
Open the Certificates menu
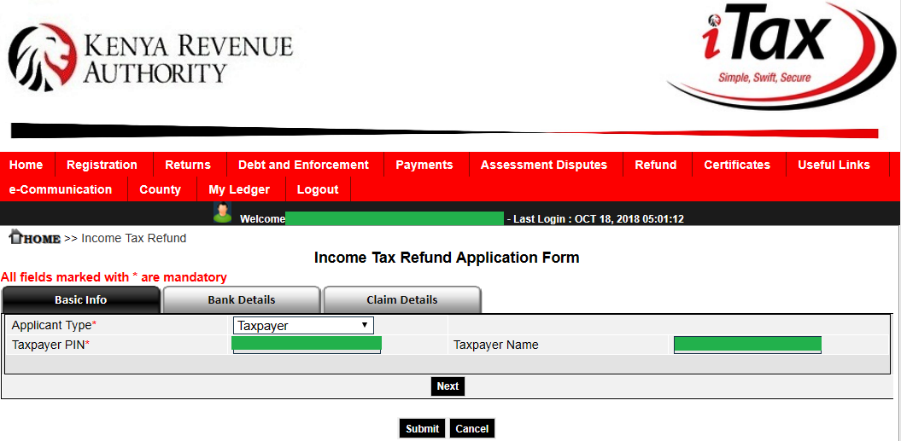(737, 165)
